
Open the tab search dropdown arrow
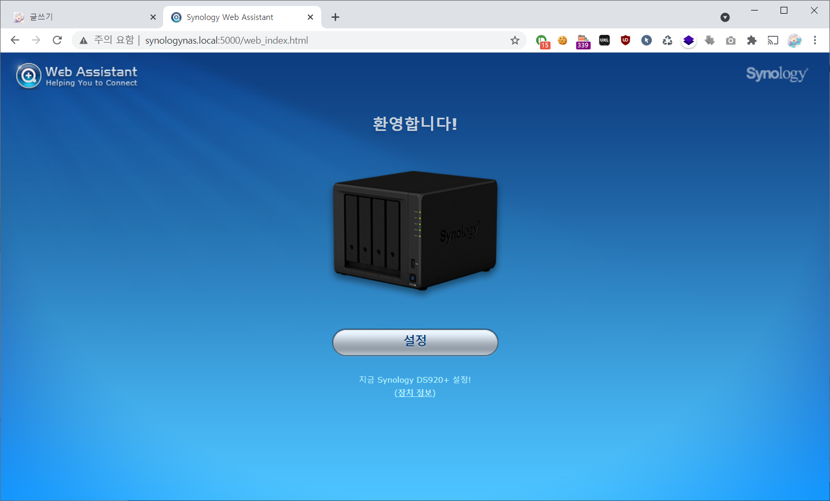coord(725,17)
